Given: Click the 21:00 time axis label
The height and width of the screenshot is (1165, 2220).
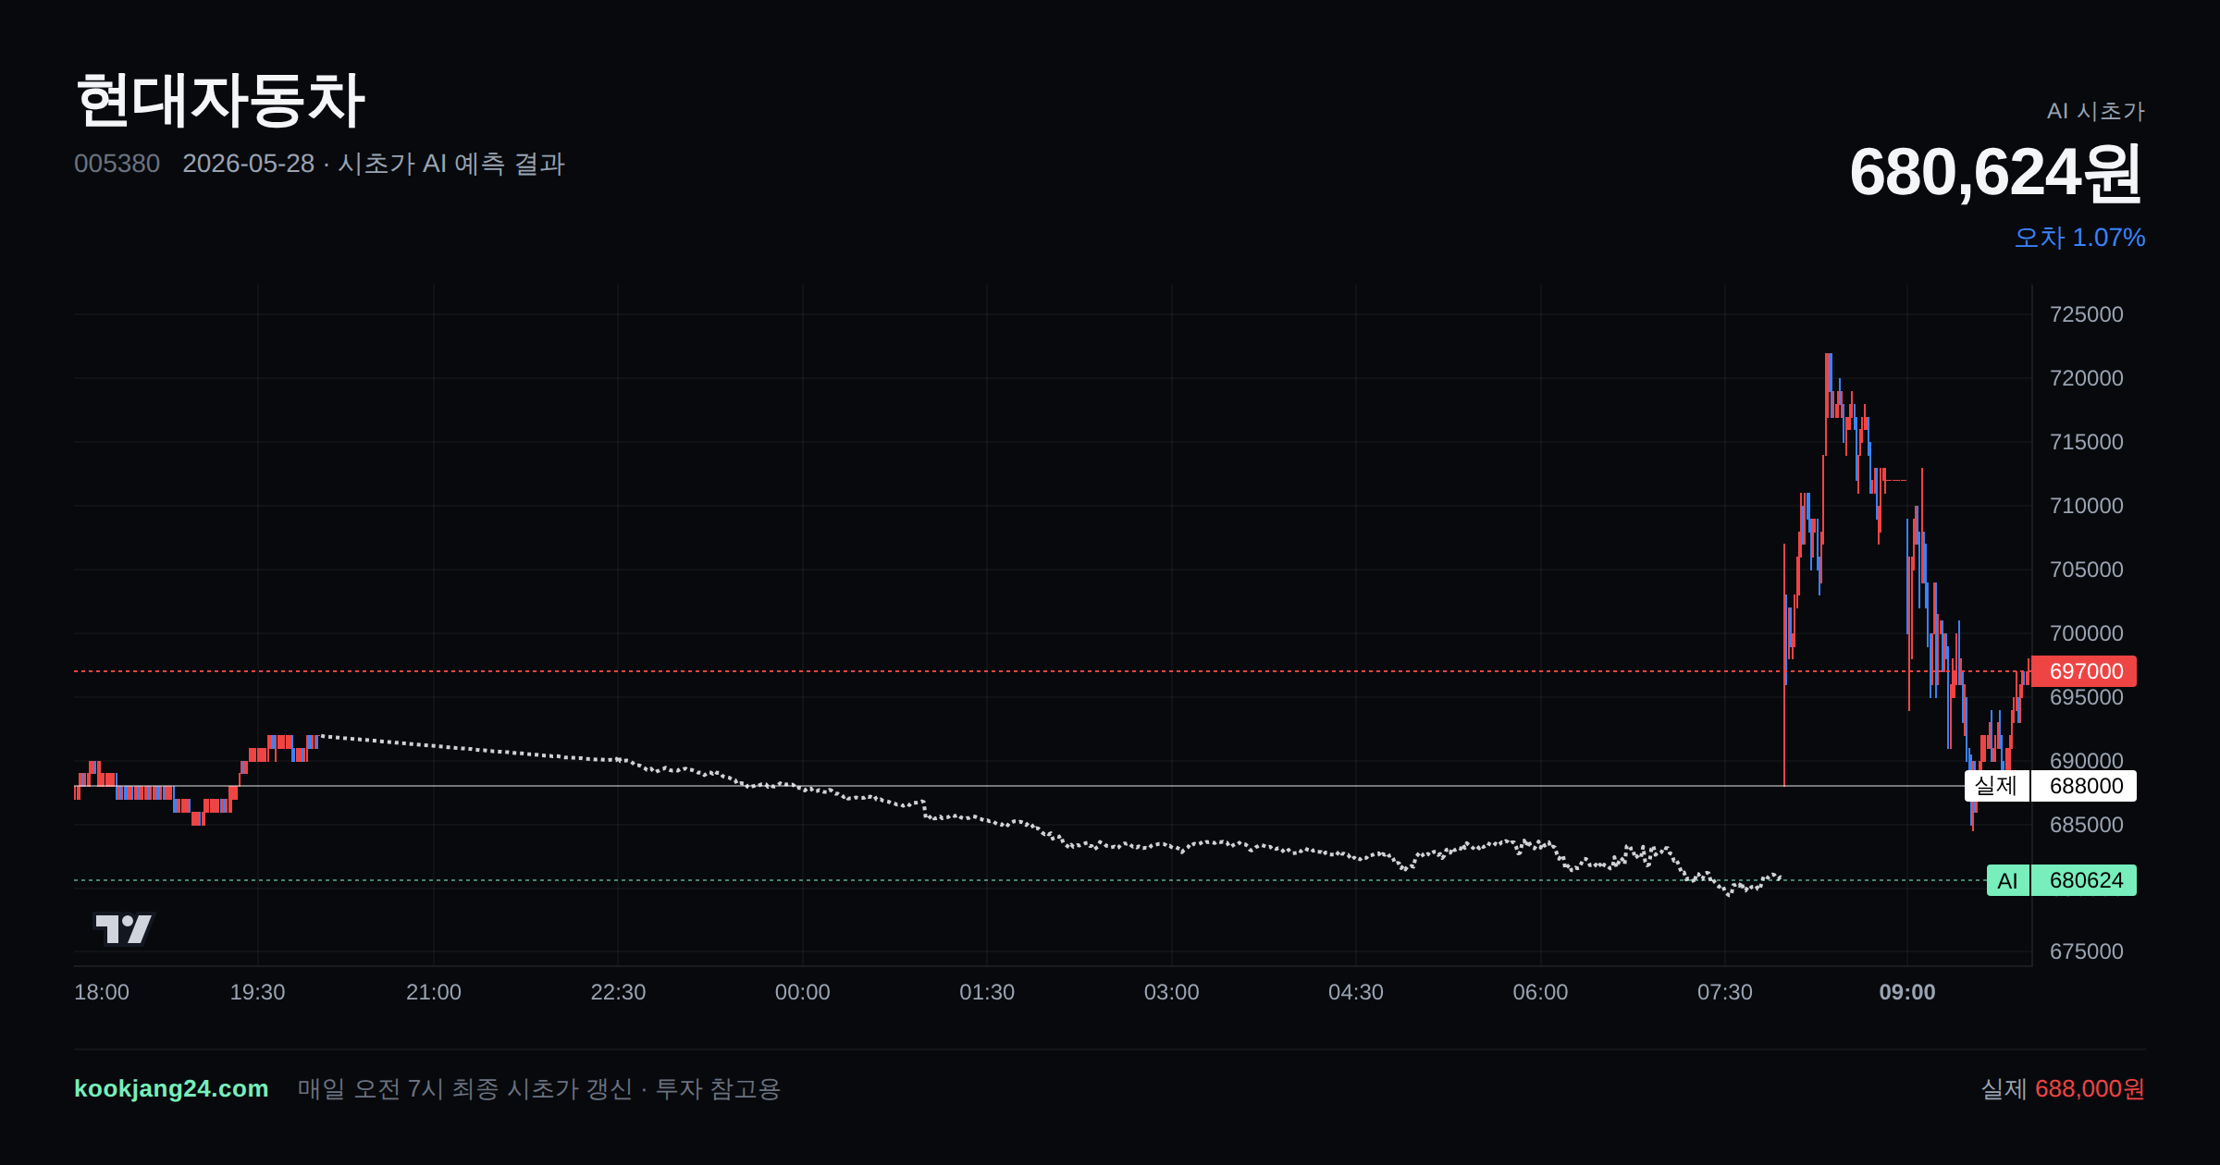Looking at the screenshot, I should coord(434,992).
